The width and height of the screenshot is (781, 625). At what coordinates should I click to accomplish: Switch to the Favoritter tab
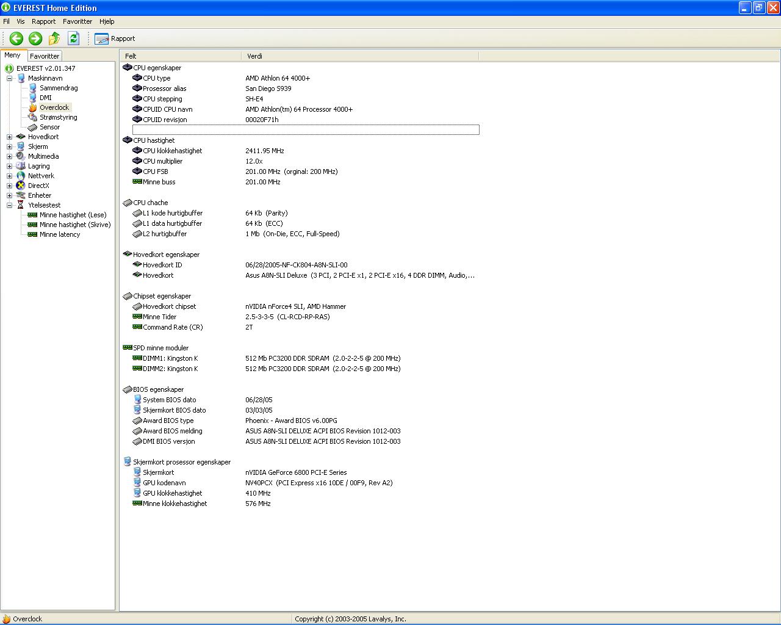coord(45,56)
